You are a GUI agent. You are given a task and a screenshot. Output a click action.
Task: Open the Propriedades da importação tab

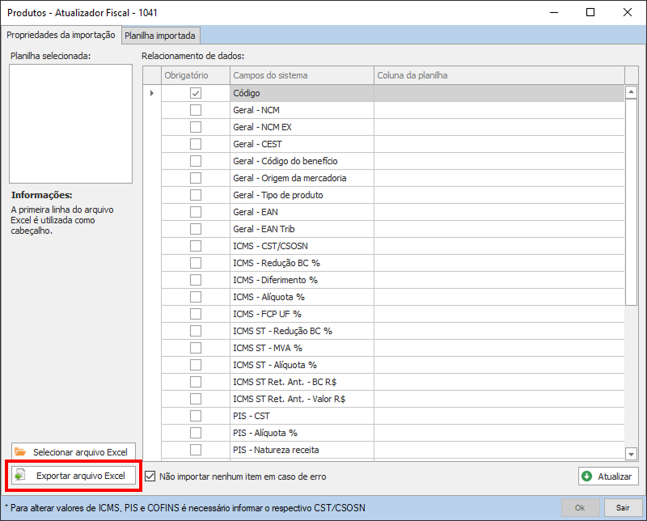tap(61, 36)
